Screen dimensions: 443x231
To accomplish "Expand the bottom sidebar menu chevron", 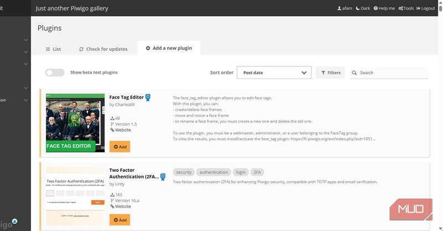I will click(x=25, y=100).
